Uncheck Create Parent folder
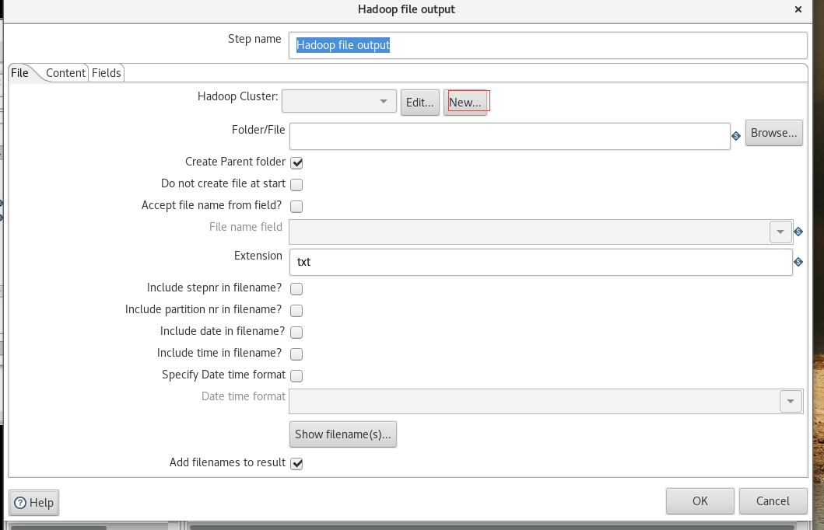 296,162
